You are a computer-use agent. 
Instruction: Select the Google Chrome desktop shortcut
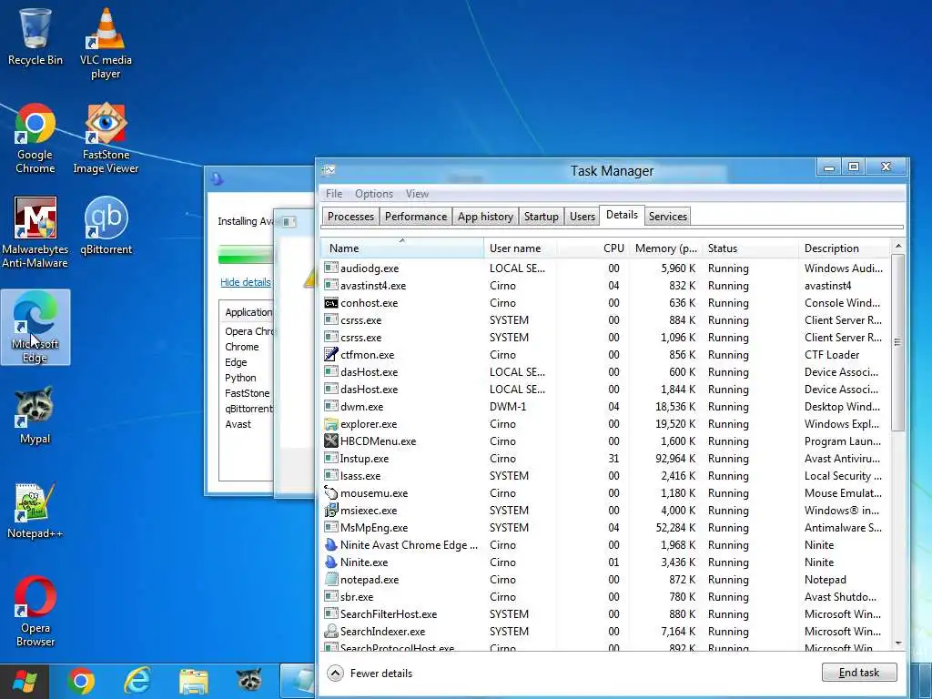[x=35, y=138]
